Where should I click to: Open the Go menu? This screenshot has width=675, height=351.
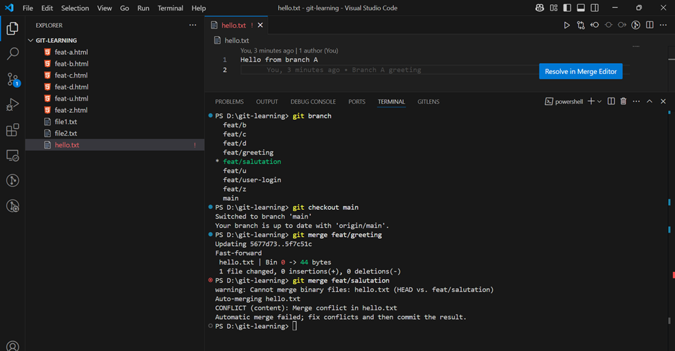tap(125, 8)
